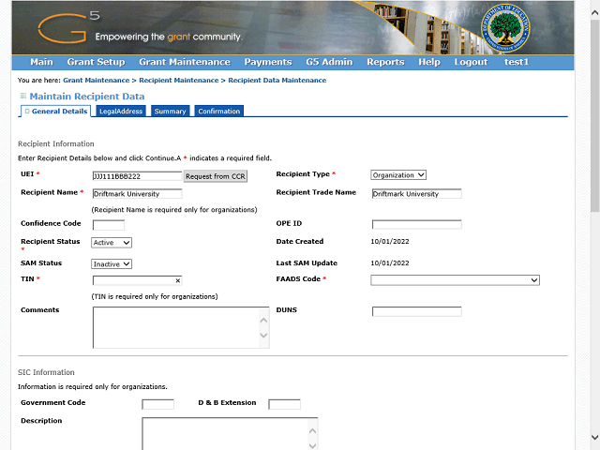The height and width of the screenshot is (450, 600).
Task: Open the FAADS Code dropdown
Action: click(455, 280)
